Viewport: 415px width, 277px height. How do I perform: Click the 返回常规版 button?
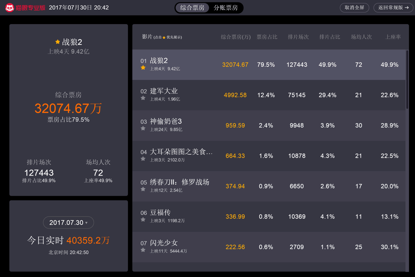click(x=393, y=8)
